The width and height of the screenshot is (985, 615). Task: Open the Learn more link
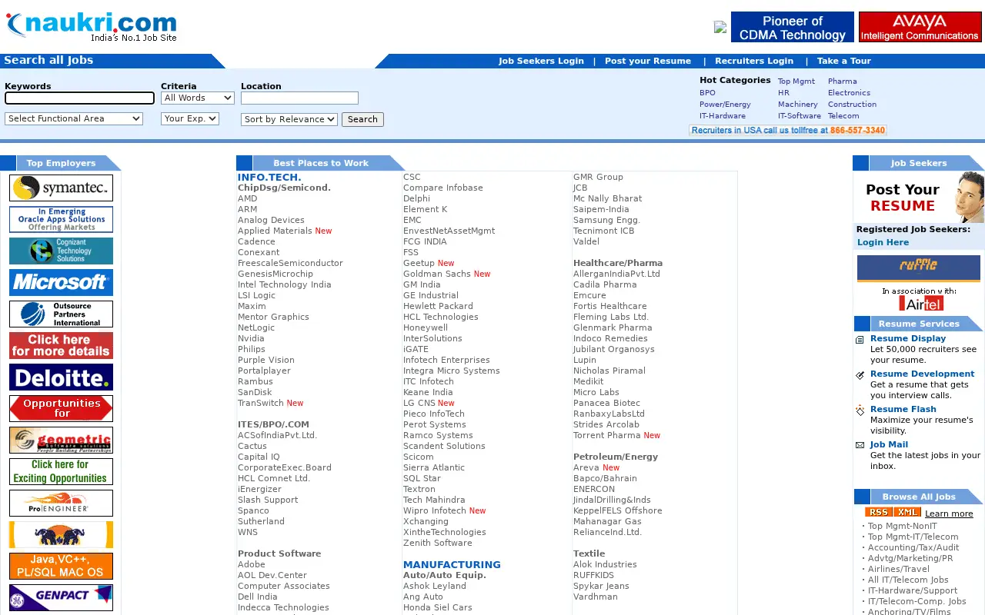click(949, 514)
